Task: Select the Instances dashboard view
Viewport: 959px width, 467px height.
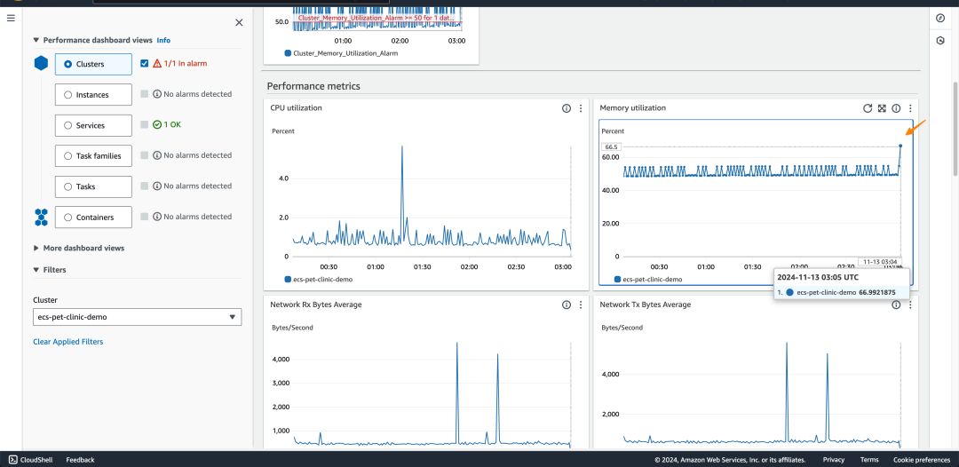Action: pyautogui.click(x=93, y=95)
